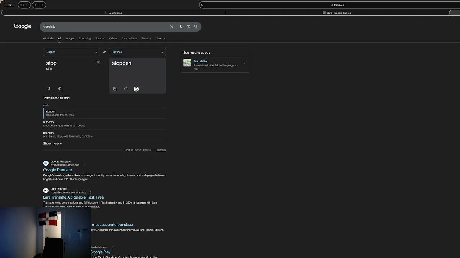Viewport: 460px width, 258px height.
Task: Open in Google Translate link
Action: pyautogui.click(x=138, y=150)
